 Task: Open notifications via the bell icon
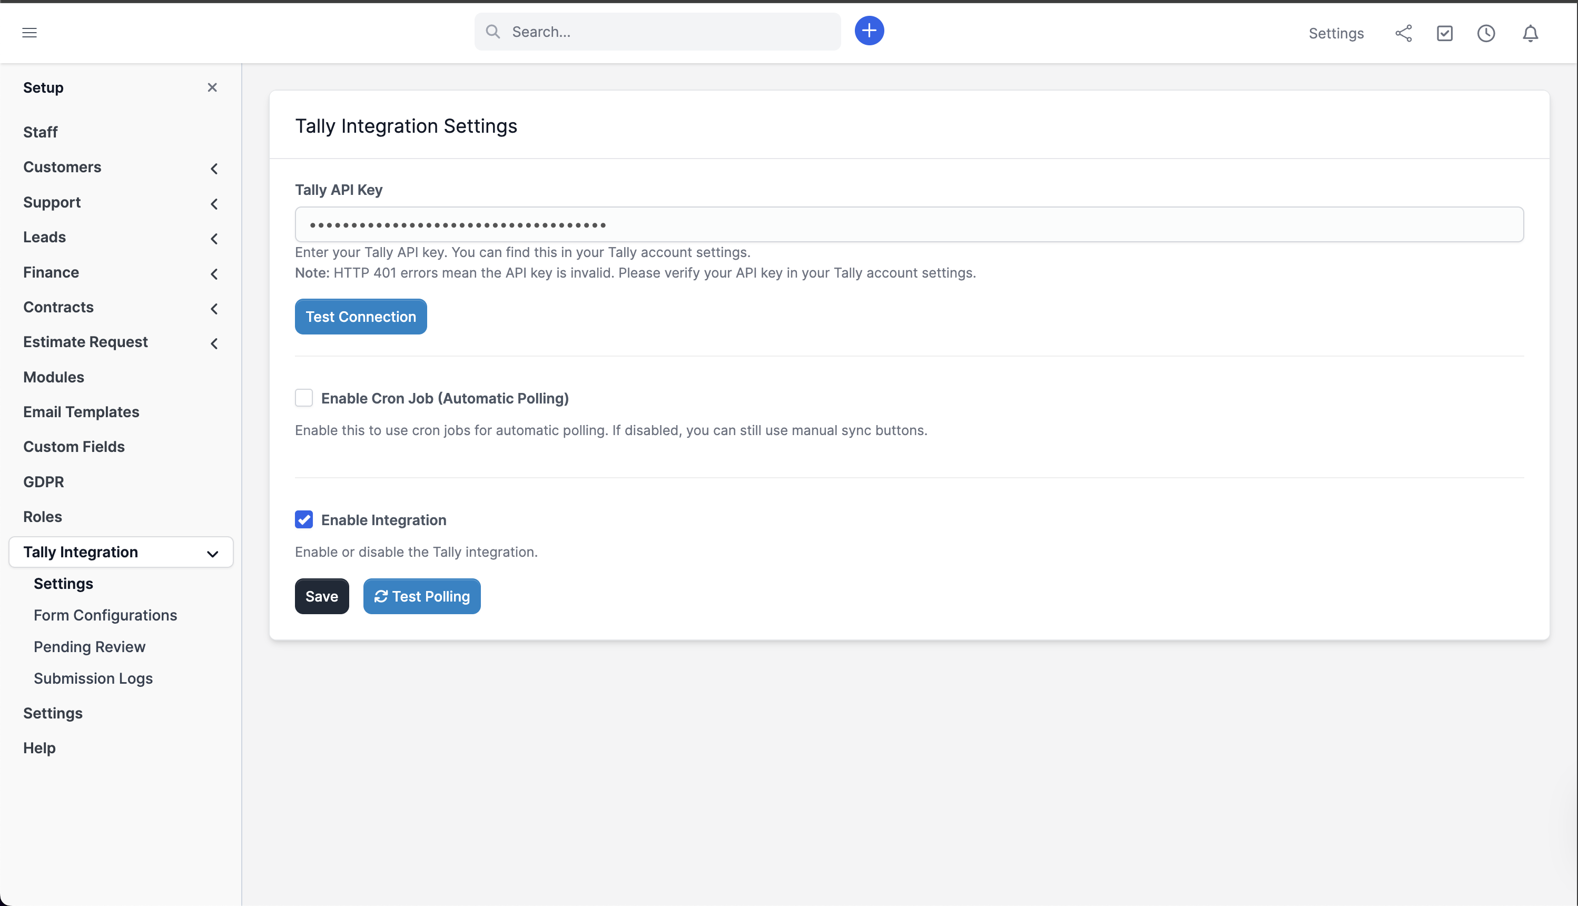tap(1530, 34)
